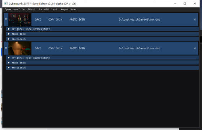
Task: Expand HexSearch under QuickSave-1
Action: pos(102,68)
